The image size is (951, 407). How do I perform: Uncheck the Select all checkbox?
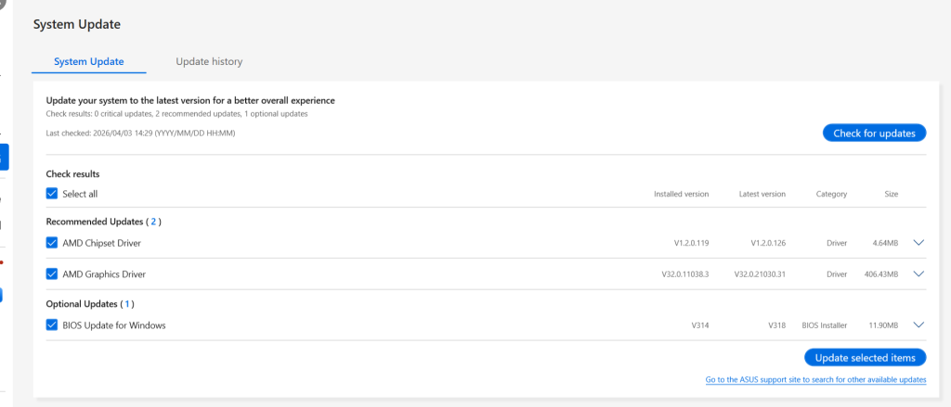[52, 194]
